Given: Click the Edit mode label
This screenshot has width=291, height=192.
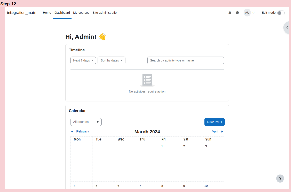Looking at the screenshot, I should coord(269,13).
